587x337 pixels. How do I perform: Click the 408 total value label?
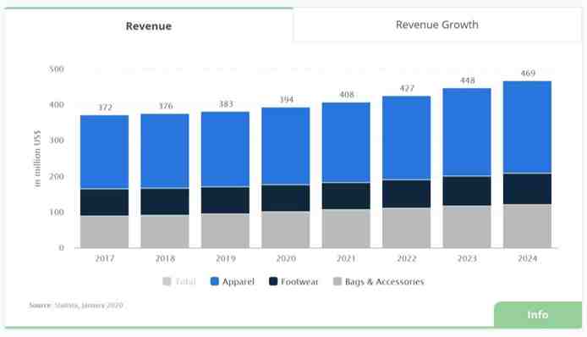[x=347, y=95]
